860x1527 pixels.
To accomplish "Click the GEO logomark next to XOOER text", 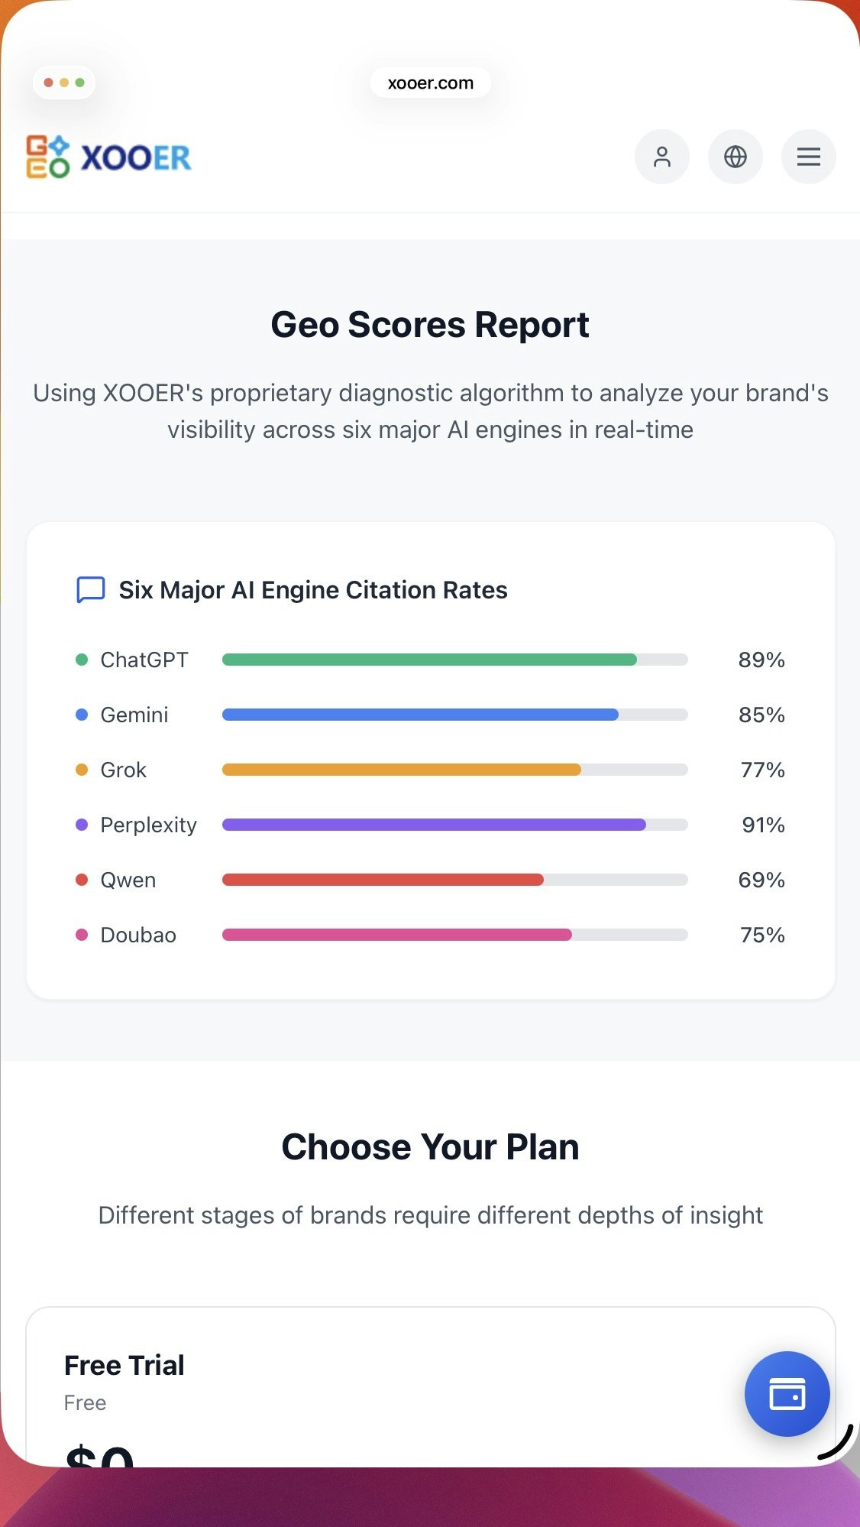I will point(46,156).
